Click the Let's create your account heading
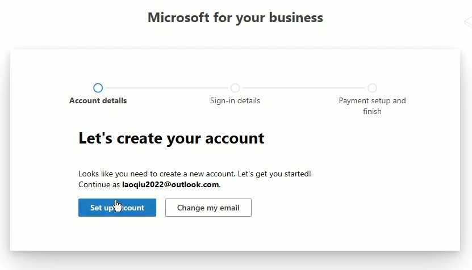Image resolution: width=472 pixels, height=270 pixels. (x=171, y=138)
